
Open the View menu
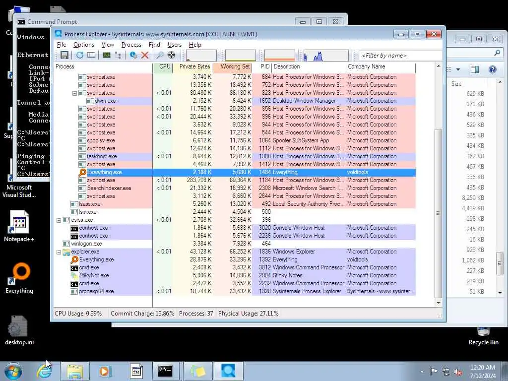(108, 45)
